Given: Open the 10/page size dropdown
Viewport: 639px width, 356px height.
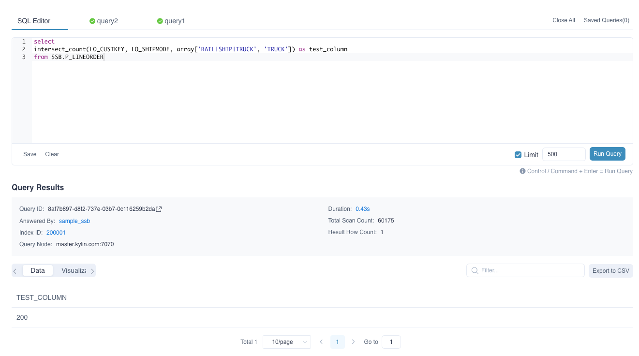Looking at the screenshot, I should pyautogui.click(x=286, y=342).
